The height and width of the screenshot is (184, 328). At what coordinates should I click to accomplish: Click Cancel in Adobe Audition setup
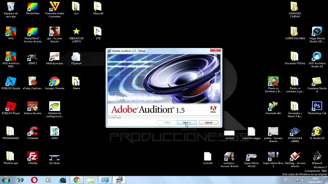coord(209,123)
